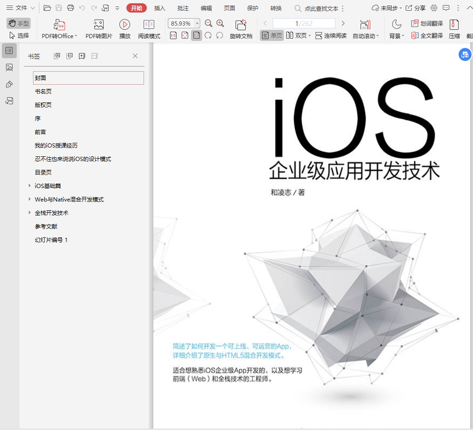Select the 目录页 bookmark

pos(43,172)
